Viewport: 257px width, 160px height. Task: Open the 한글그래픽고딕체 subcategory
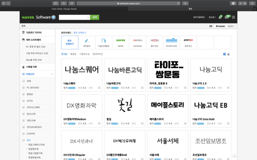pos(36,145)
